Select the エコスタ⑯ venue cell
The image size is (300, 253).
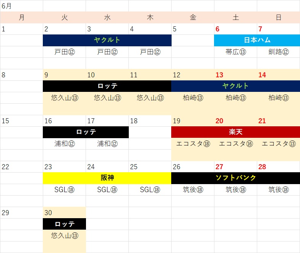[235, 144]
